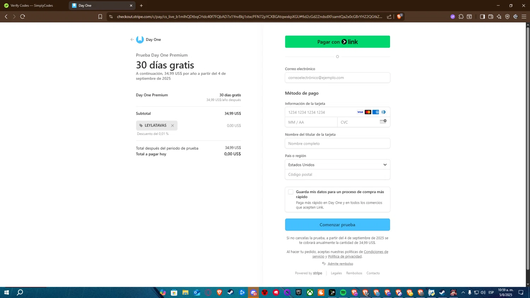Click the CVC card hint icon
Image resolution: width=530 pixels, height=298 pixels.
(383, 121)
